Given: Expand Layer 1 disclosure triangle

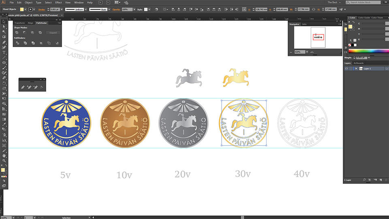Looking at the screenshot, I should pos(356,69).
